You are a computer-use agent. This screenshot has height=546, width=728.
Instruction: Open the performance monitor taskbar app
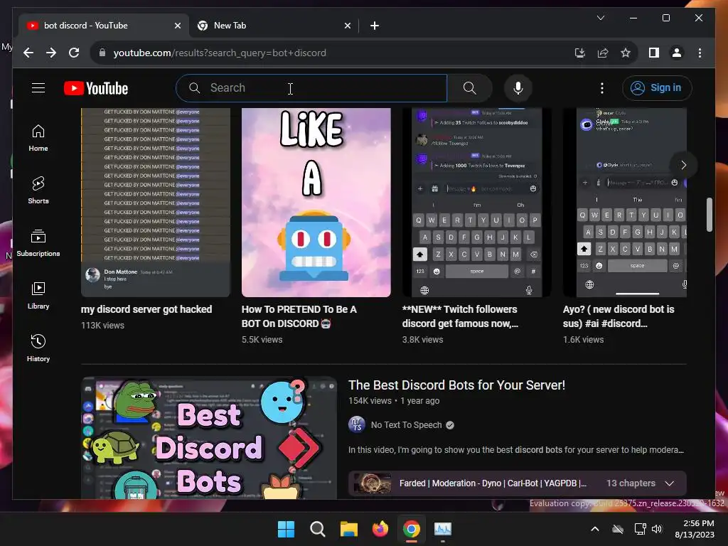pyautogui.click(x=442, y=529)
